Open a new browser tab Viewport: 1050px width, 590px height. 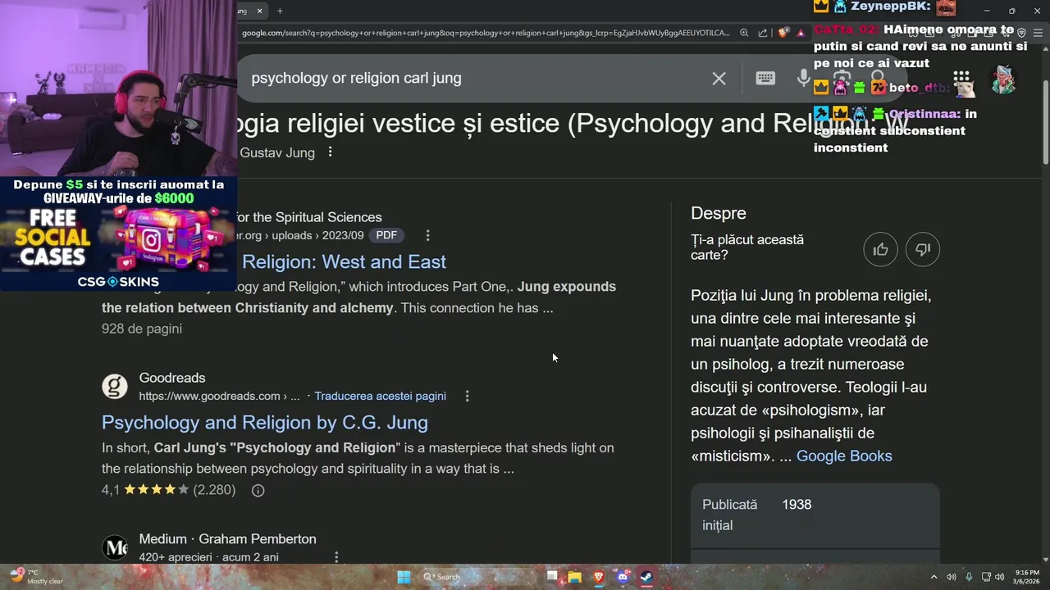point(280,11)
